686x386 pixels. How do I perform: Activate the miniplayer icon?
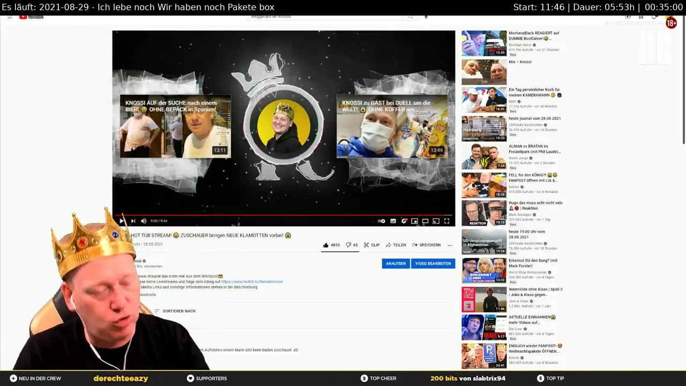(414, 221)
